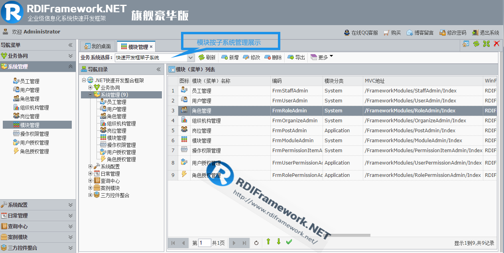504x253 pixels.
Task: Expand the 日常管理 tree node
Action: tap(91, 174)
